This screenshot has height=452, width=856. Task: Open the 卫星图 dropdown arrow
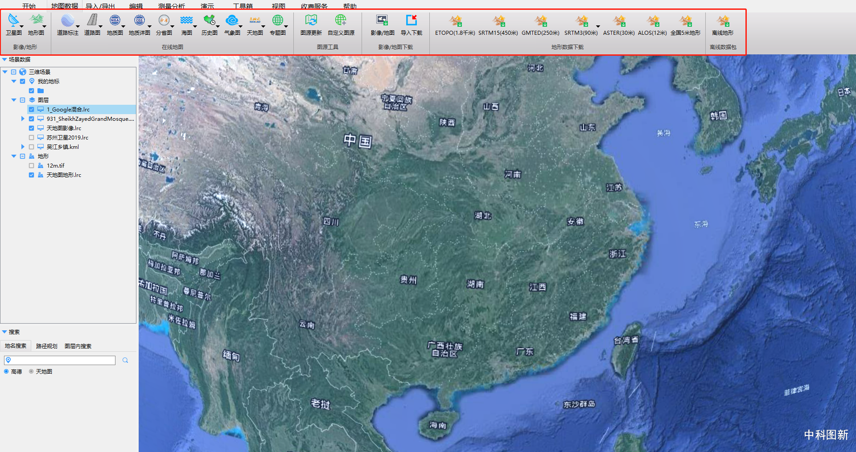click(x=21, y=26)
